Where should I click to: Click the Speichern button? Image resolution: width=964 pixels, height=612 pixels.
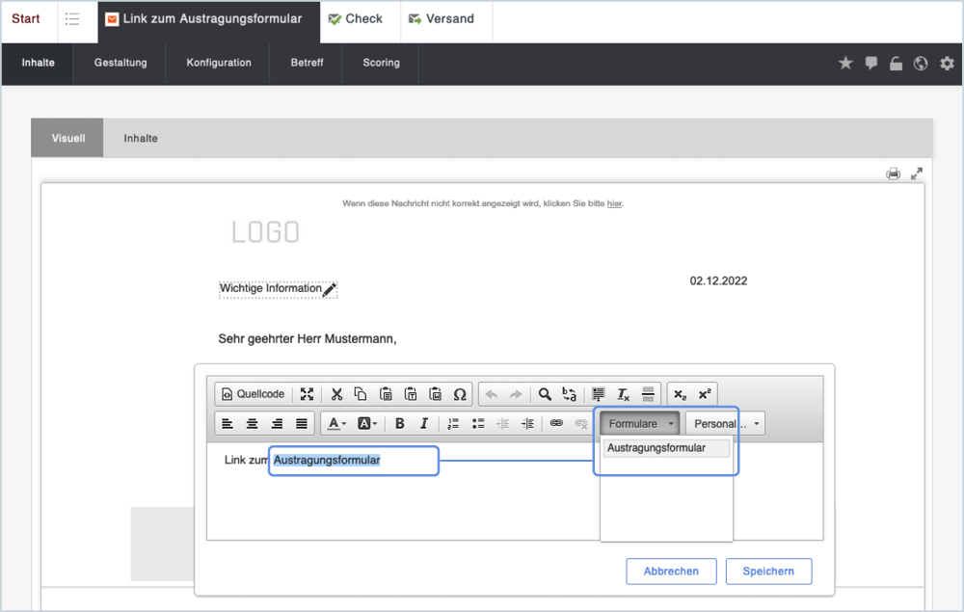768,572
